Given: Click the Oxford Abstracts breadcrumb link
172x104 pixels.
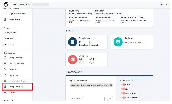Looking at the screenshot, I should (x=21, y=4).
